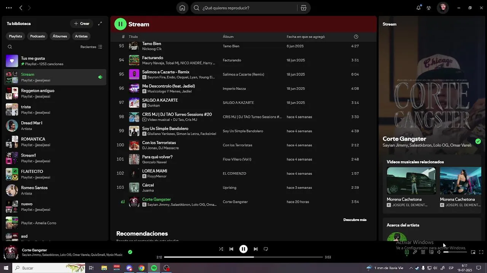The width and height of the screenshot is (487, 273).
Task: Open the Reggeton antiguo playlist
Action: coord(55,93)
